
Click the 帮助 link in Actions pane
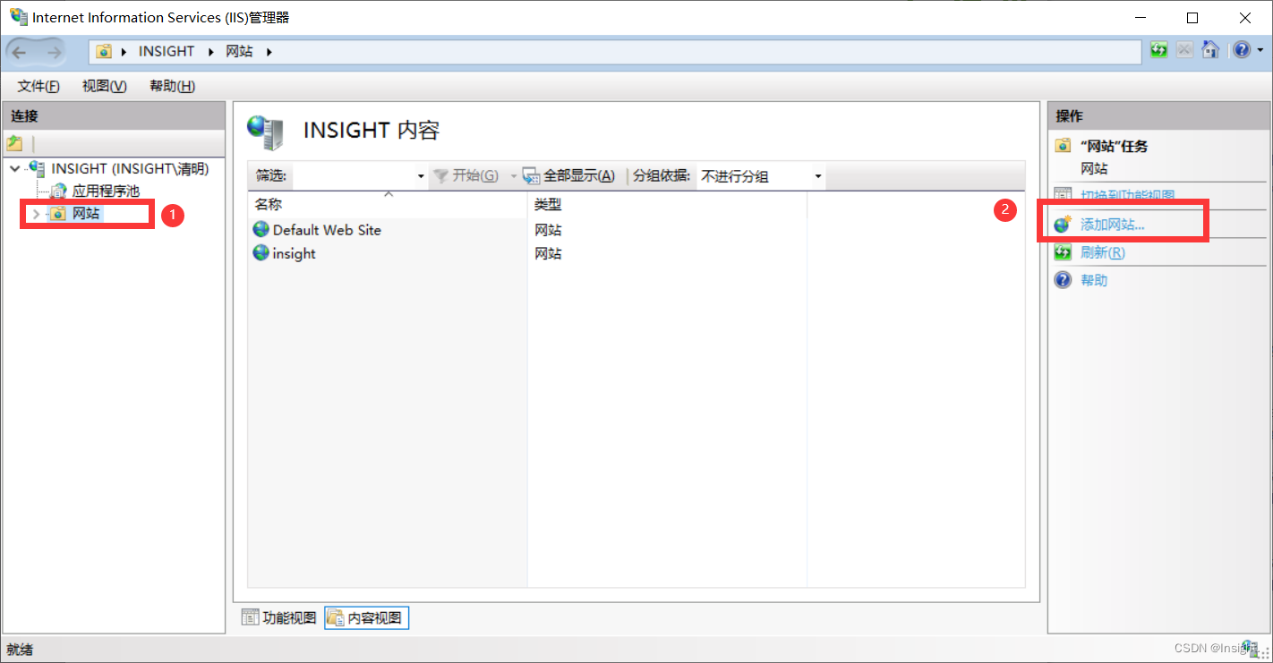(1094, 280)
